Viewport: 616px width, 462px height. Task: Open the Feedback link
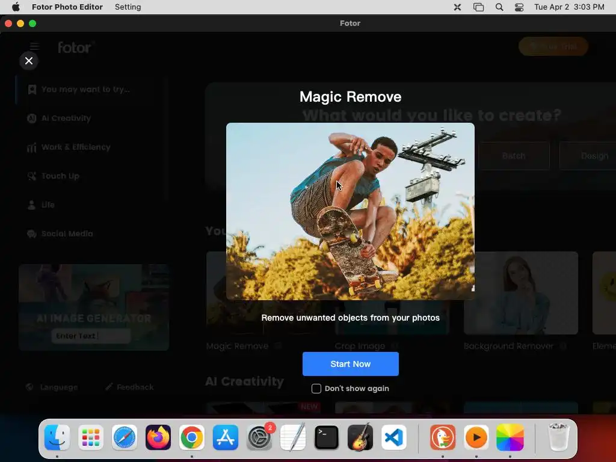tap(129, 387)
